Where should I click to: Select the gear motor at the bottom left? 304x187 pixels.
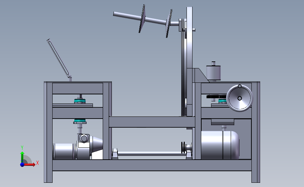pyautogui.click(x=77, y=147)
